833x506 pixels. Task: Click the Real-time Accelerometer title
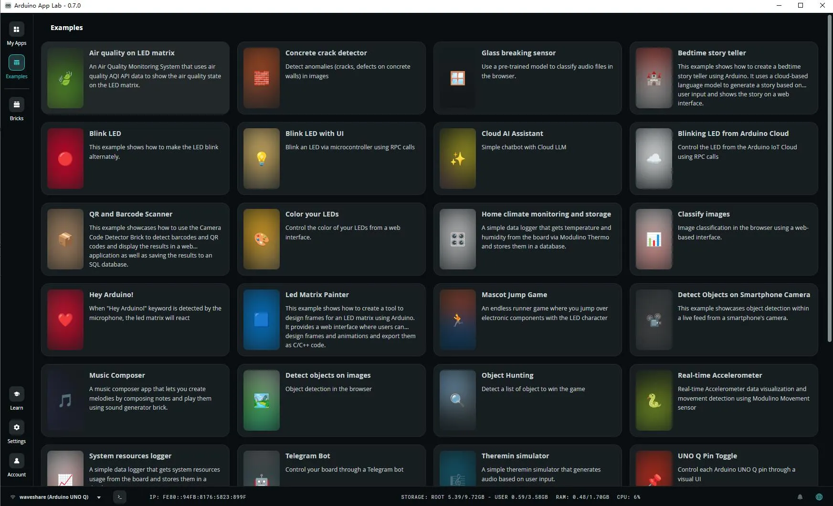point(720,375)
